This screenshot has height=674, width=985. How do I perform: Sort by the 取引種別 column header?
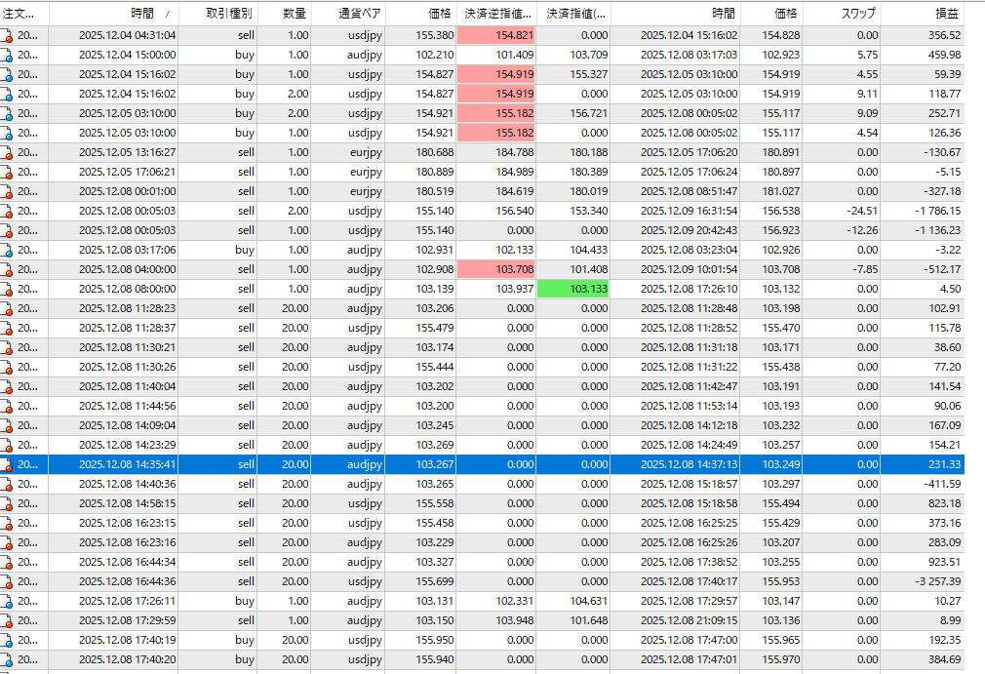coord(218,14)
